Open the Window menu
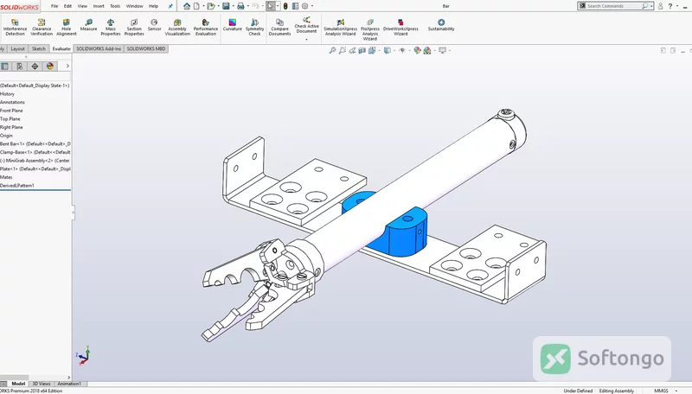692x394 pixels. coord(134,6)
